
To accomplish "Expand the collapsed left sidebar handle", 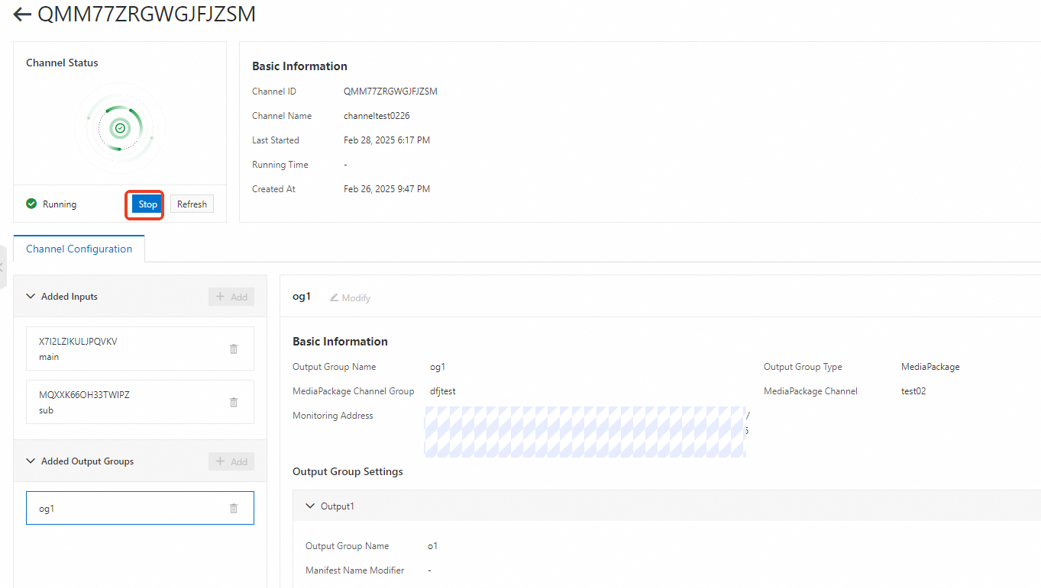I will 3,267.
